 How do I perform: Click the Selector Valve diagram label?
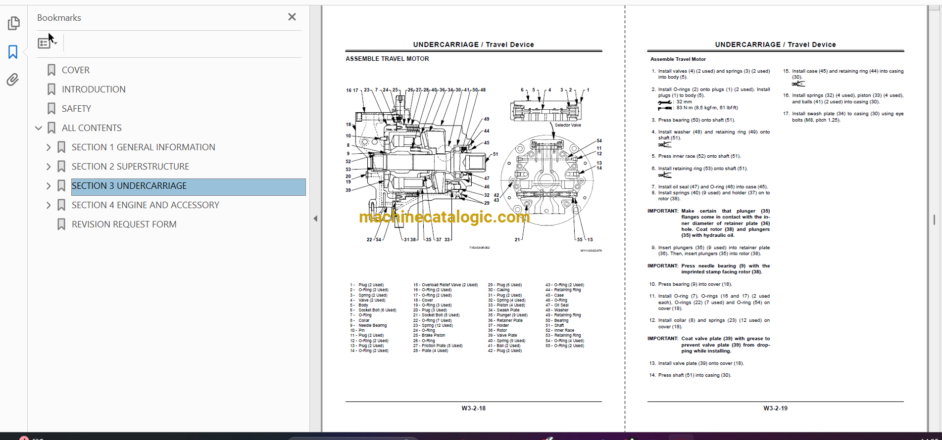(568, 125)
